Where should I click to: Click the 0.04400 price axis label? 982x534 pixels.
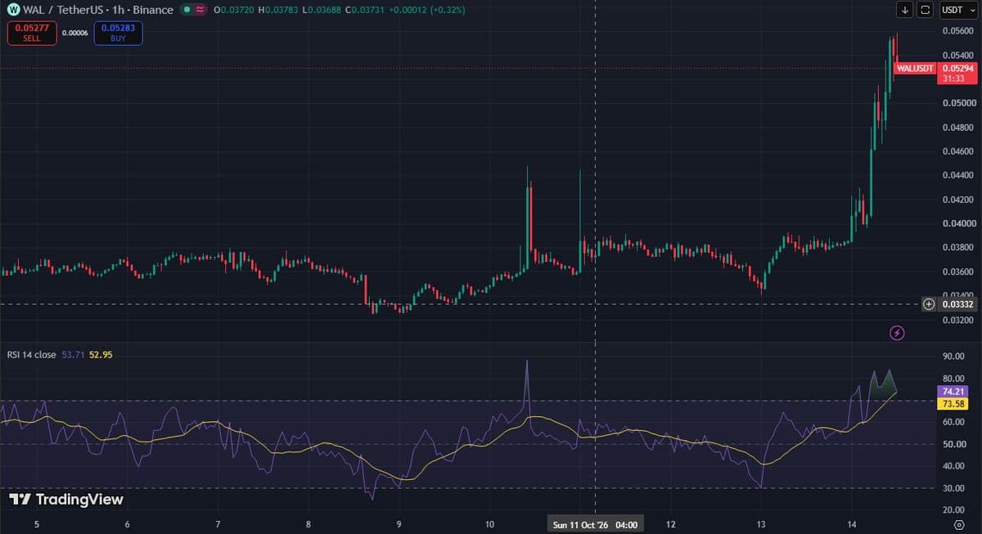[958, 175]
